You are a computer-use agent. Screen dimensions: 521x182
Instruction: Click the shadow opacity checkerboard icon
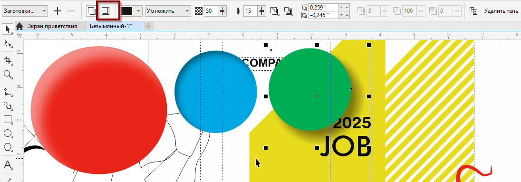coord(199,11)
